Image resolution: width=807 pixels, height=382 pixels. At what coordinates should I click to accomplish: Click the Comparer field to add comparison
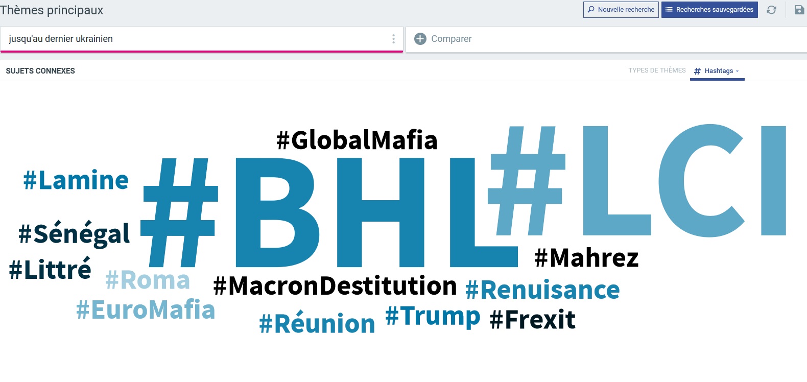tap(606, 39)
